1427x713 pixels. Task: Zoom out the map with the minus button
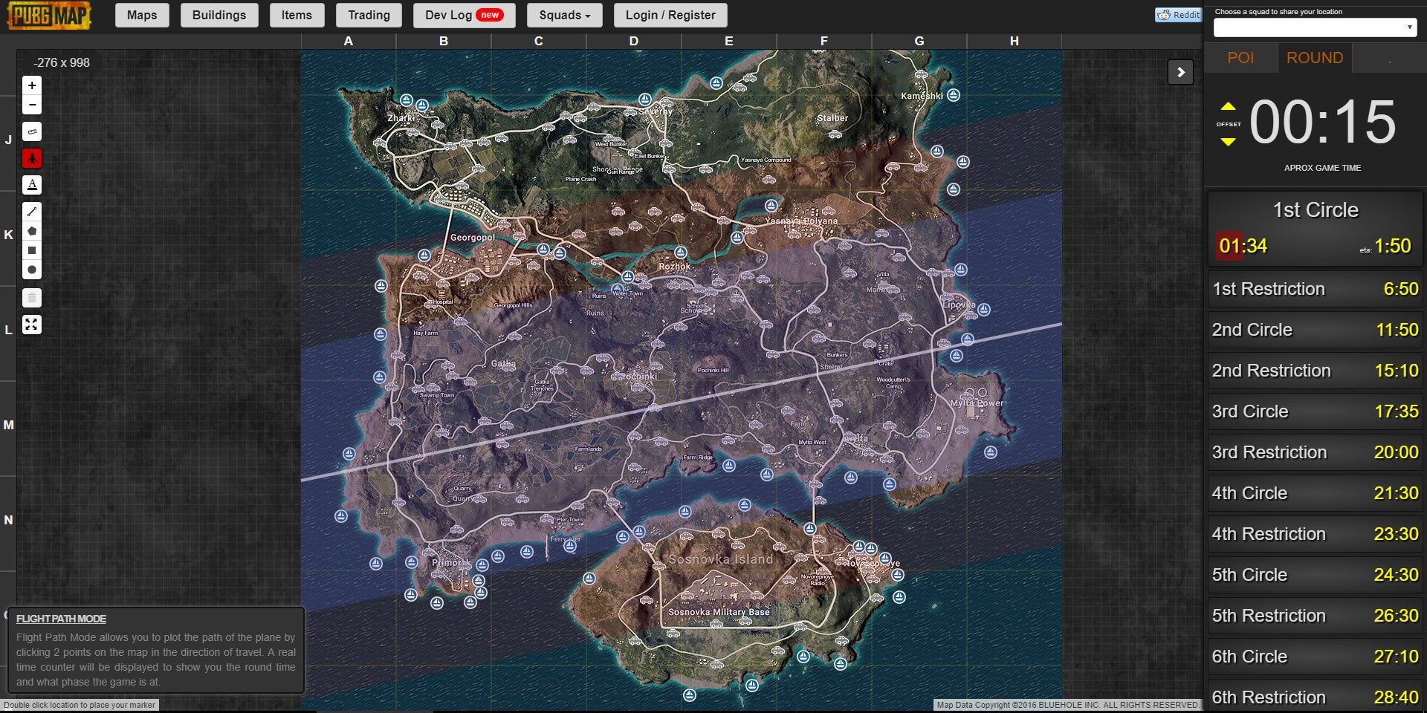[32, 105]
